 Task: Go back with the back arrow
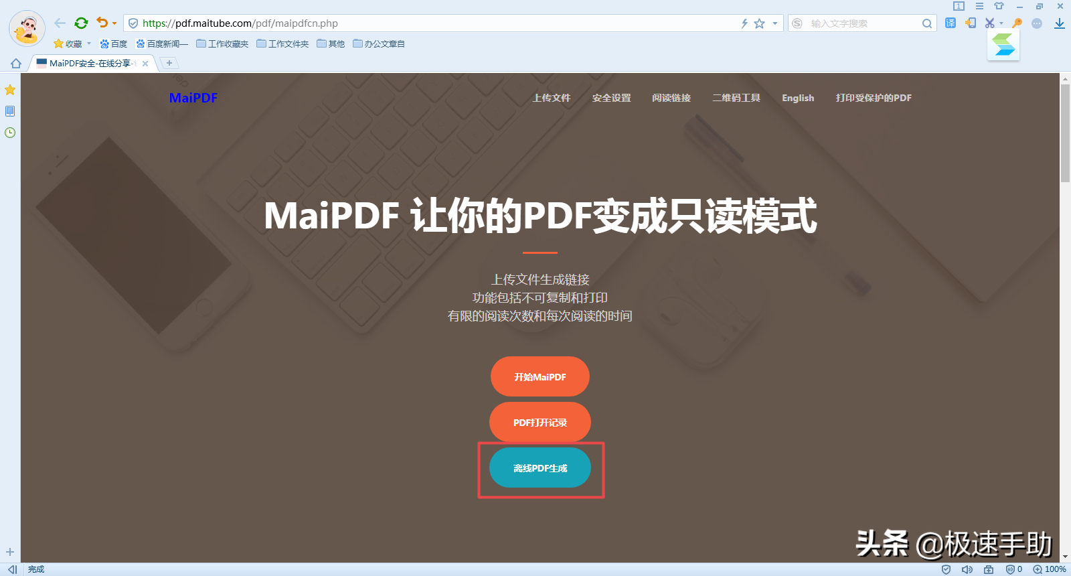pos(60,23)
